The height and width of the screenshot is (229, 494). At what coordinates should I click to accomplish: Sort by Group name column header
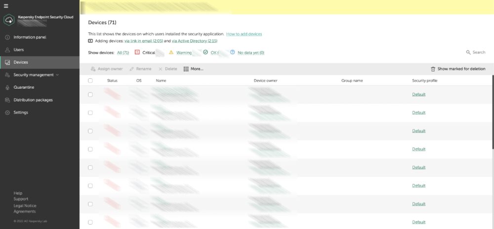352,80
